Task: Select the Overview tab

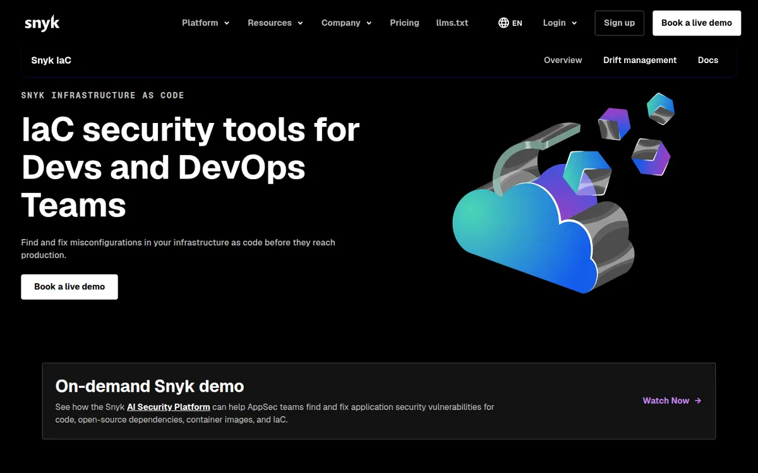Action: click(x=563, y=60)
